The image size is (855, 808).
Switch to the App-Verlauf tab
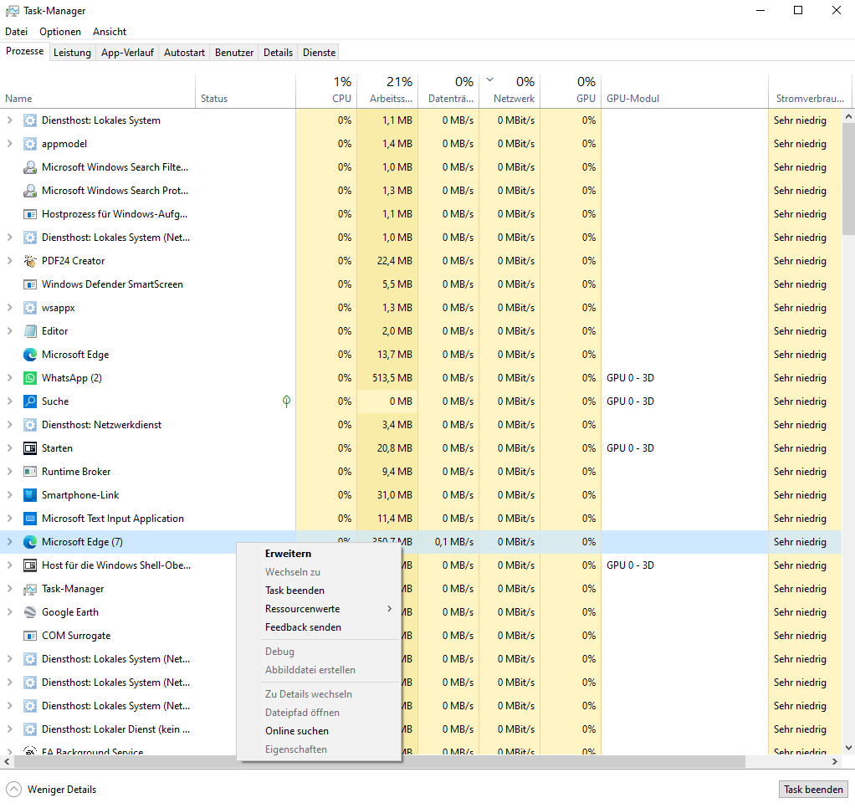click(x=127, y=53)
